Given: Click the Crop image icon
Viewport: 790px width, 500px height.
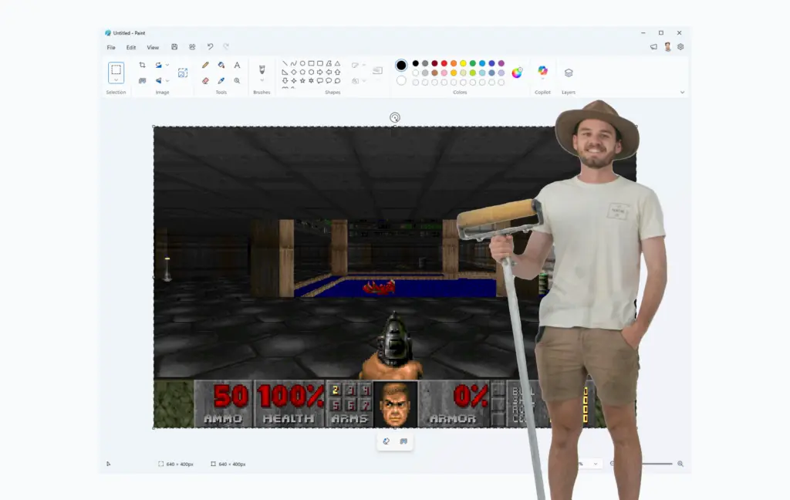Looking at the screenshot, I should click(x=142, y=65).
